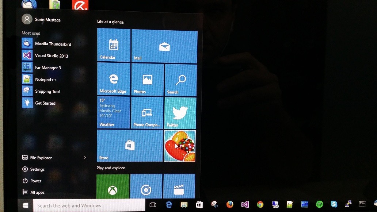Click the 'Play and explore' group header

[111, 168]
